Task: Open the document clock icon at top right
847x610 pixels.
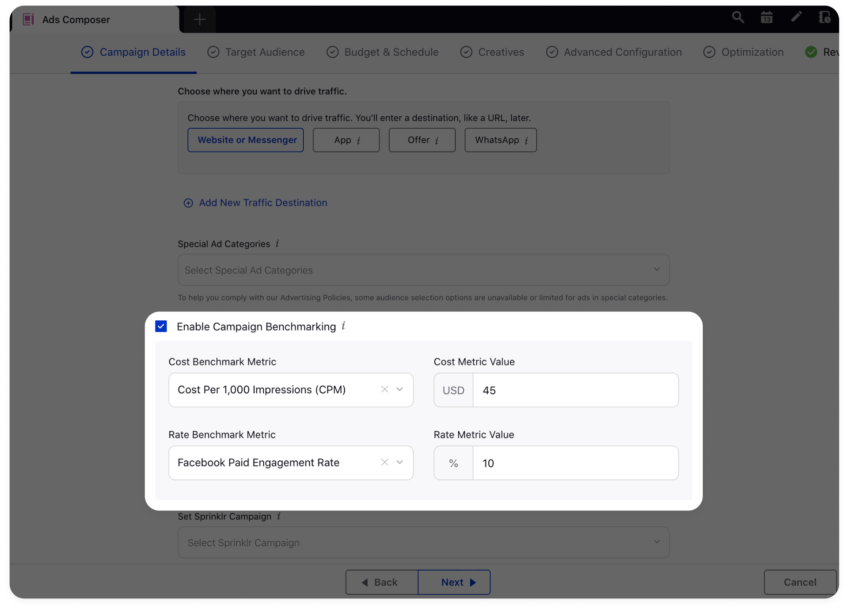Action: 825,18
